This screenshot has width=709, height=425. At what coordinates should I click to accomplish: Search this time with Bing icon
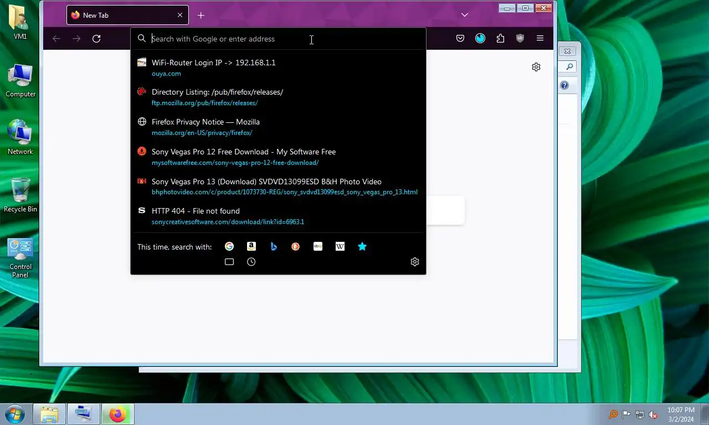[274, 247]
